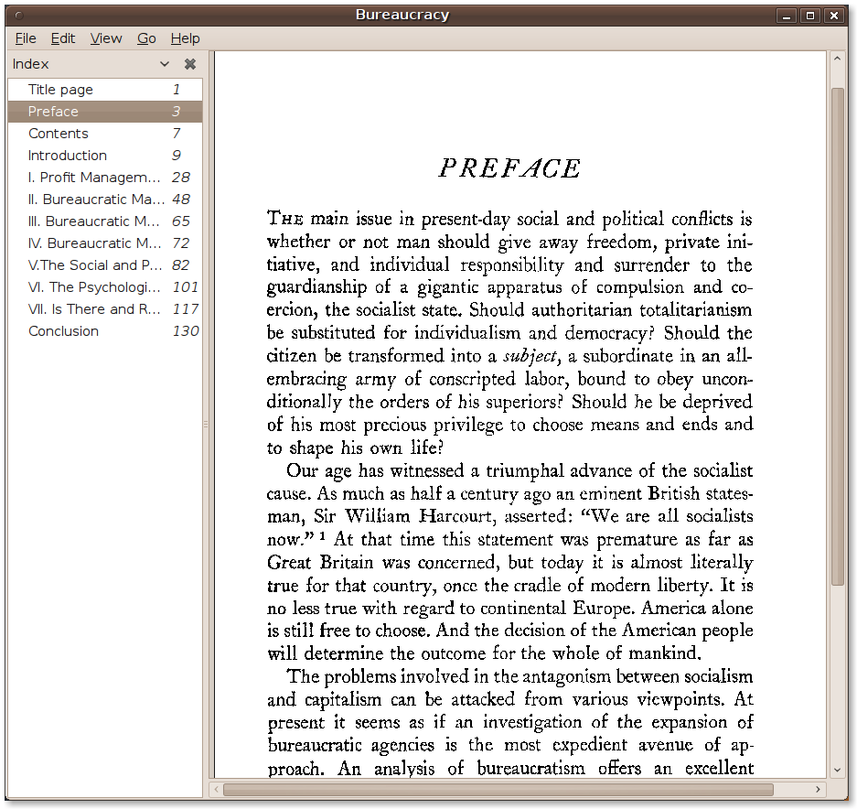Click the vertical scrollbar down arrow
The width and height of the screenshot is (857, 809).
[837, 771]
